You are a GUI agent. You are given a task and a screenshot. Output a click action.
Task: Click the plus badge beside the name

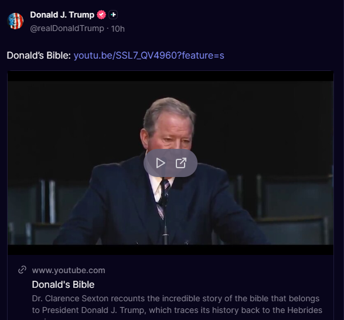pos(113,15)
